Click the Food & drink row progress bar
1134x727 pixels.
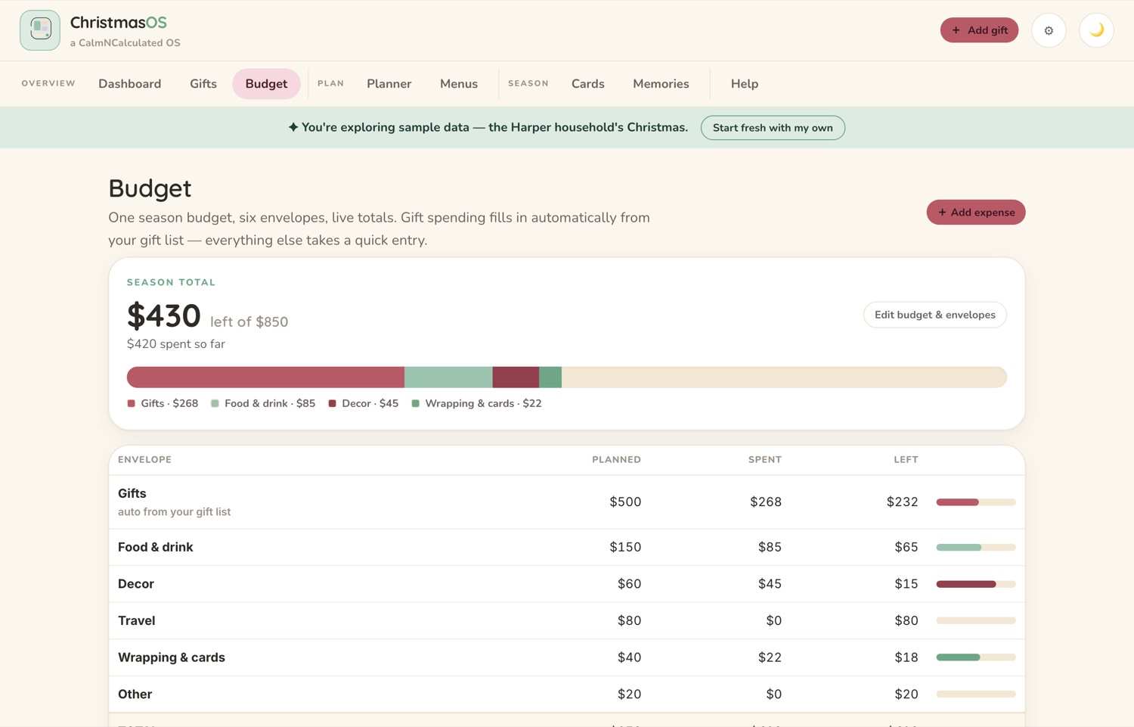pyautogui.click(x=976, y=547)
